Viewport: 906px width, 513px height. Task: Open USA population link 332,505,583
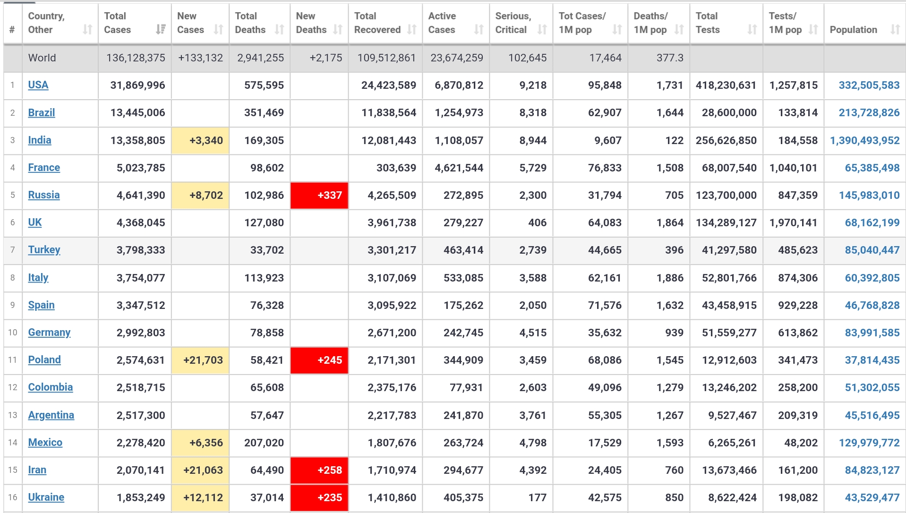(869, 85)
